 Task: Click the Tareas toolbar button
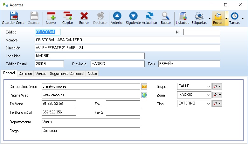point(234,18)
